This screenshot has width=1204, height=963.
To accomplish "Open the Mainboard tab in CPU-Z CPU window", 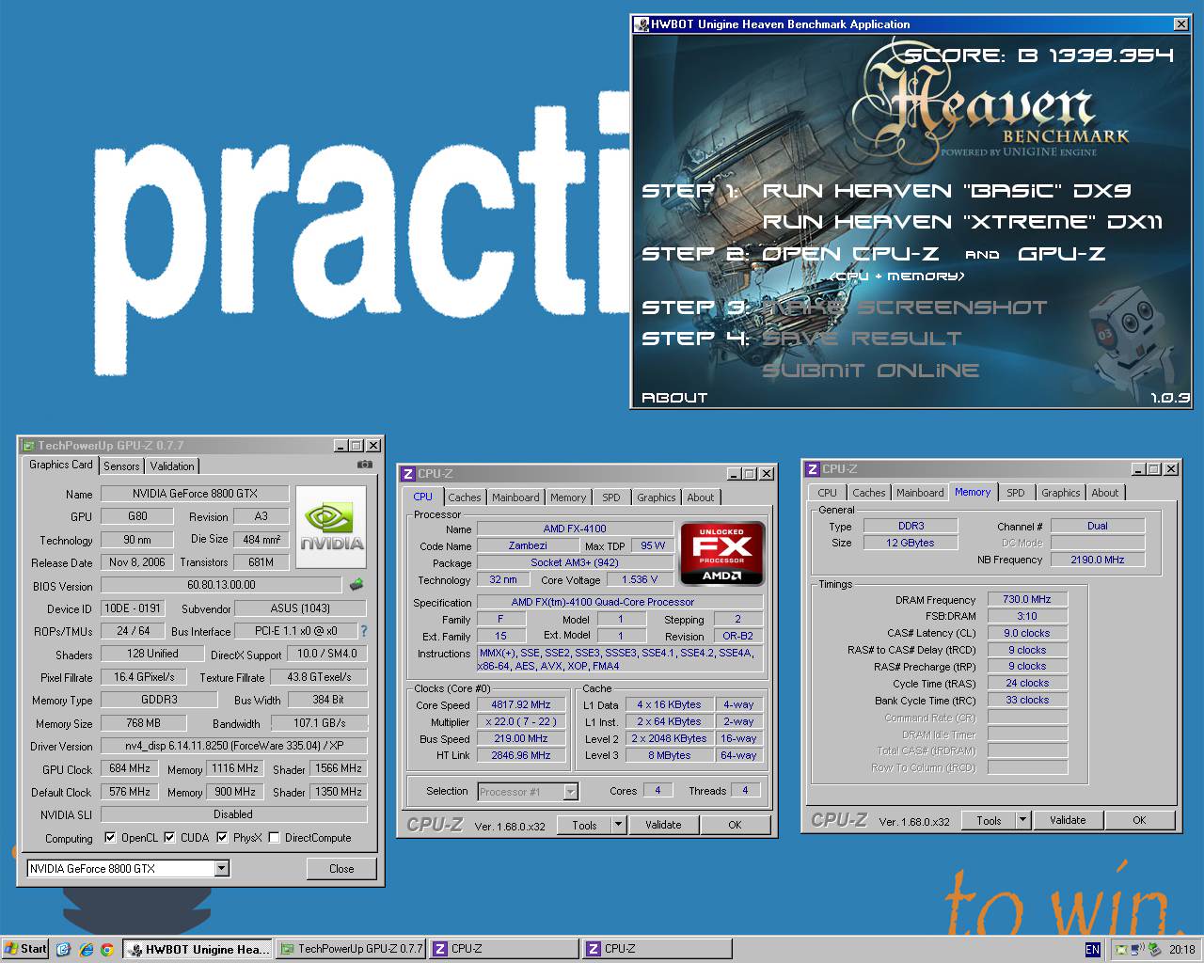I will point(515,497).
